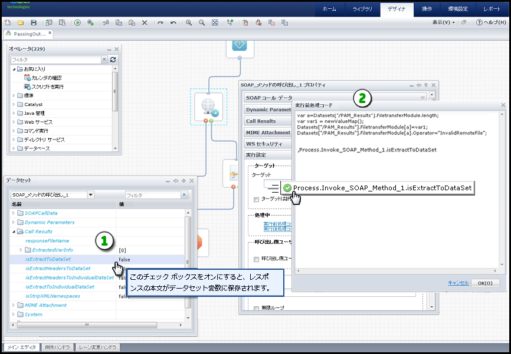Image resolution: width=511 pixels, height=354 pixels.
Task: Open the SOAP_メソッドの呼び出し_1 dataset dropdown
Action: click(x=90, y=195)
